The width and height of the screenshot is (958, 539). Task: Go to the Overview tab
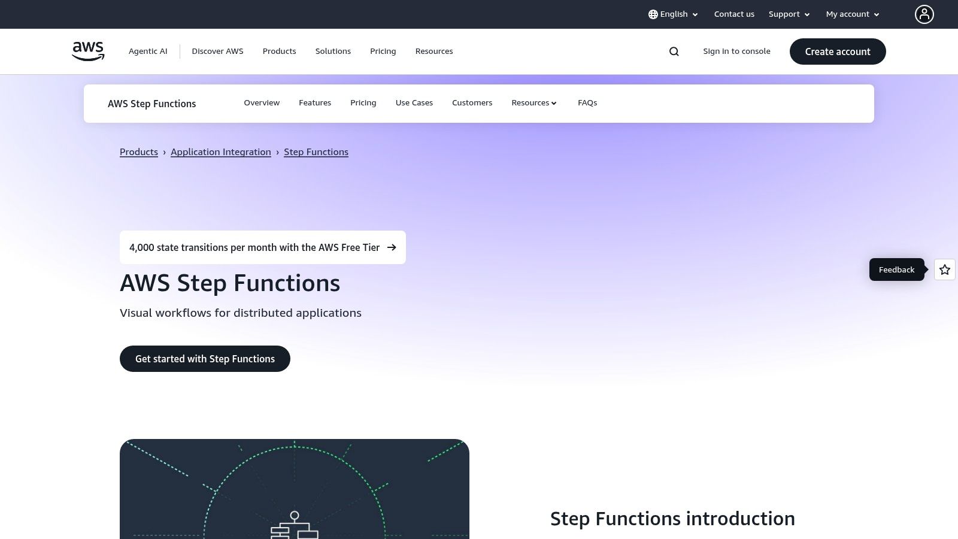tap(262, 103)
